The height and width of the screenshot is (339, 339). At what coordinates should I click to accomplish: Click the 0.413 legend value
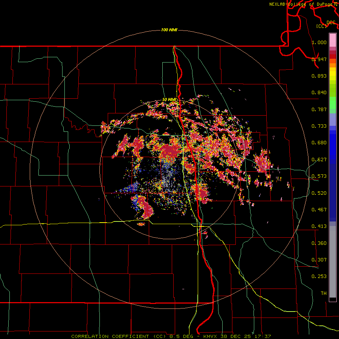[x=319, y=226]
